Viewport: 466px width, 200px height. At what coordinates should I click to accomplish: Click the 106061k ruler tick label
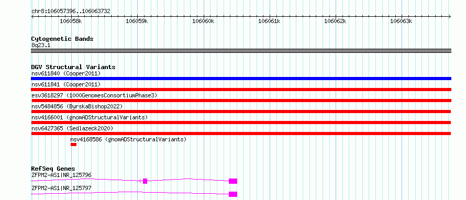coord(269,21)
